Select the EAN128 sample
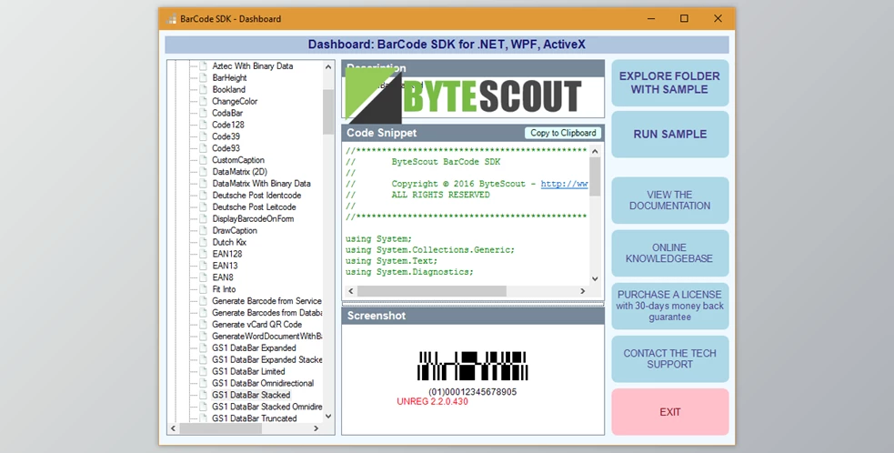Screen dimensions: 894x453 pos(227,254)
